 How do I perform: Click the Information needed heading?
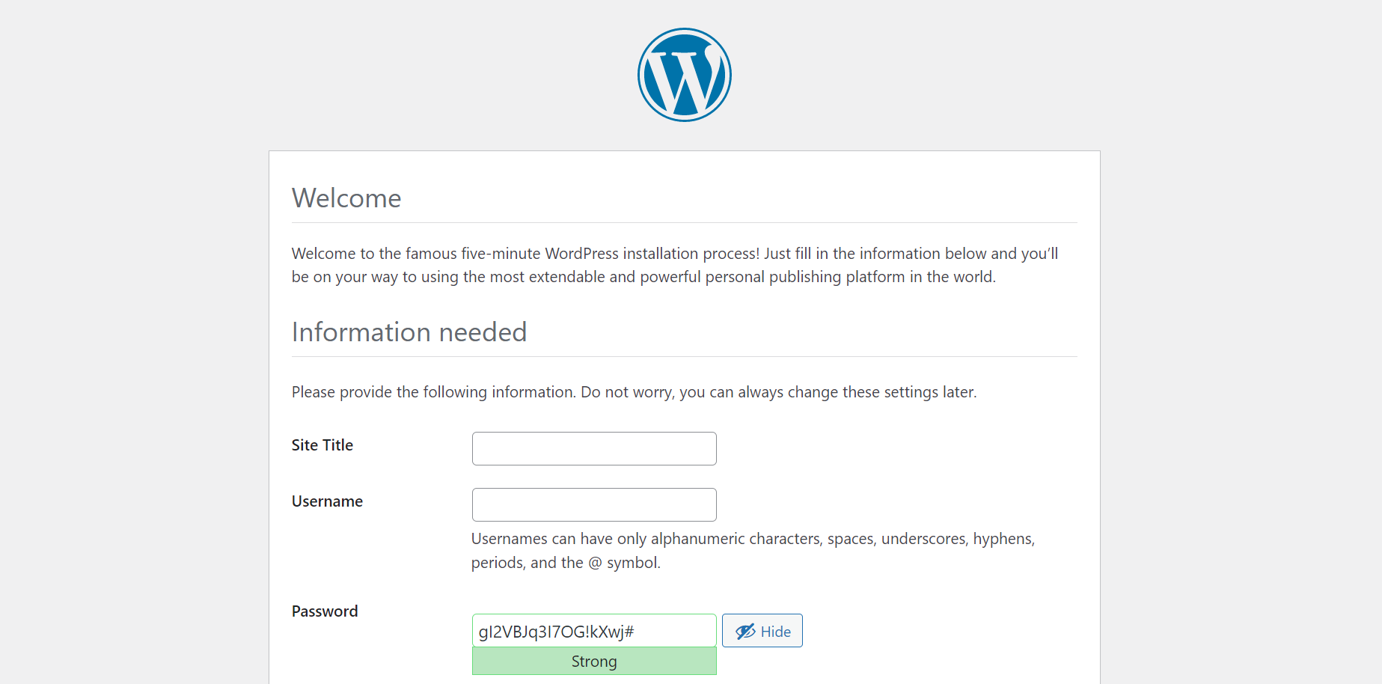click(x=409, y=332)
